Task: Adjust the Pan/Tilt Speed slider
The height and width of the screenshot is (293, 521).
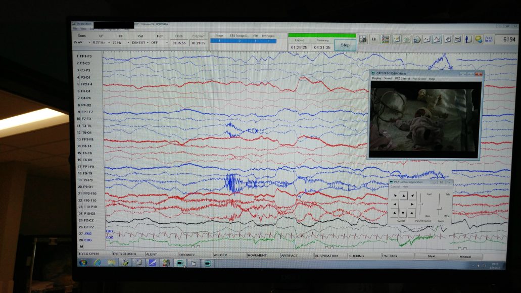Action: pyautogui.click(x=421, y=204)
